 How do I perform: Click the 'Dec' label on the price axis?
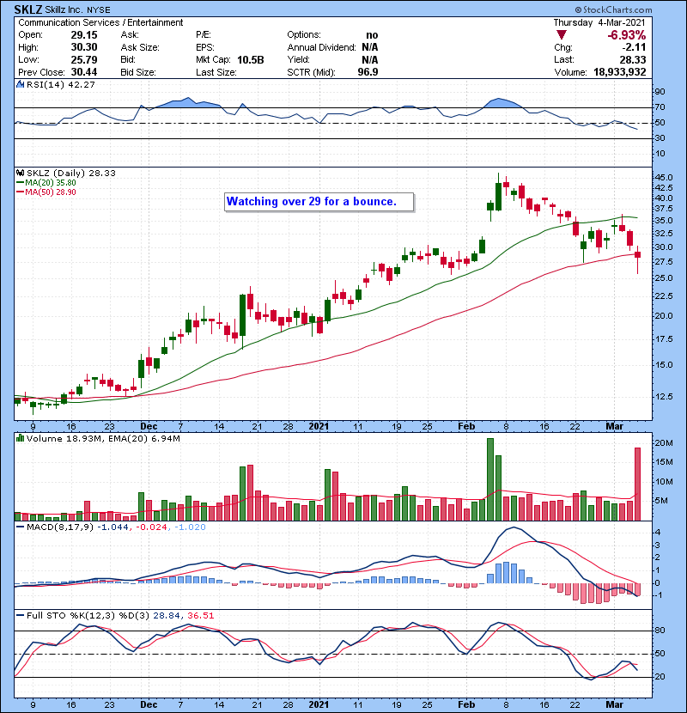pyautogui.click(x=149, y=426)
